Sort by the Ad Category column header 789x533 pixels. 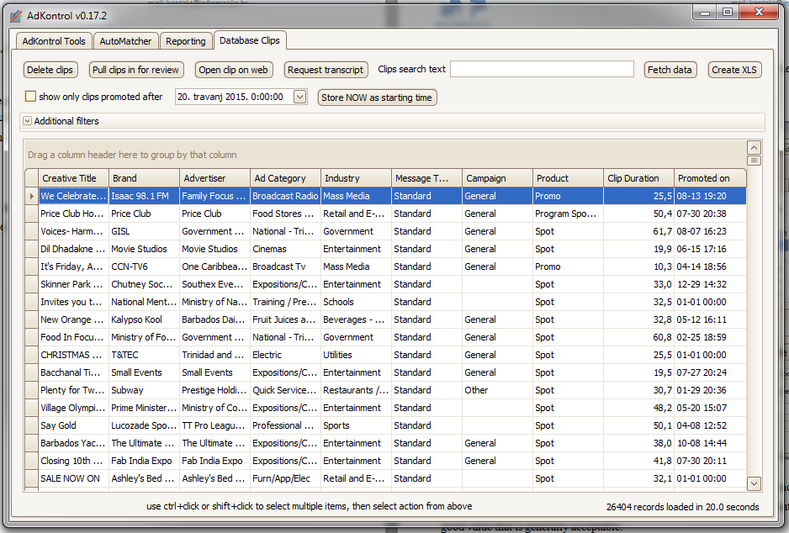pos(285,178)
